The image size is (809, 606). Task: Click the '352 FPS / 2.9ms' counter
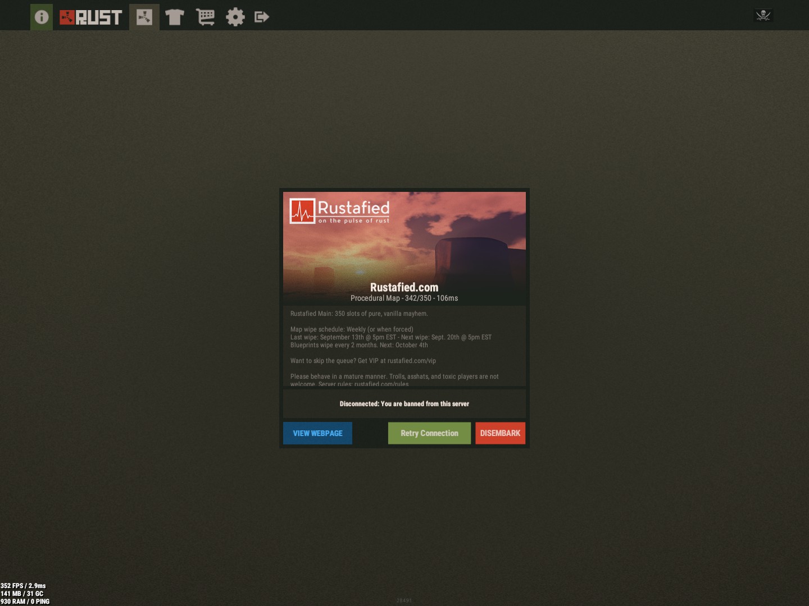[x=23, y=586]
